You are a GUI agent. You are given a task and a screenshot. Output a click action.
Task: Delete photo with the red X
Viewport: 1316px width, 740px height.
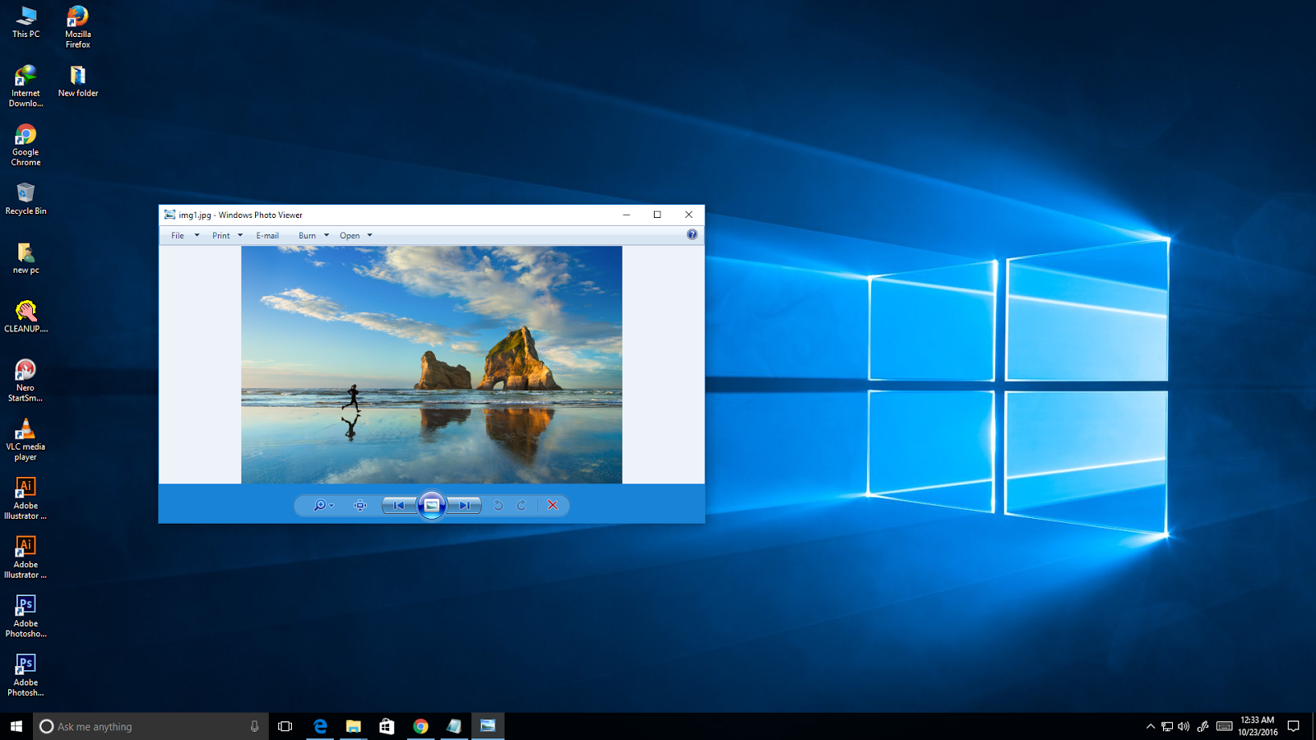coord(553,506)
